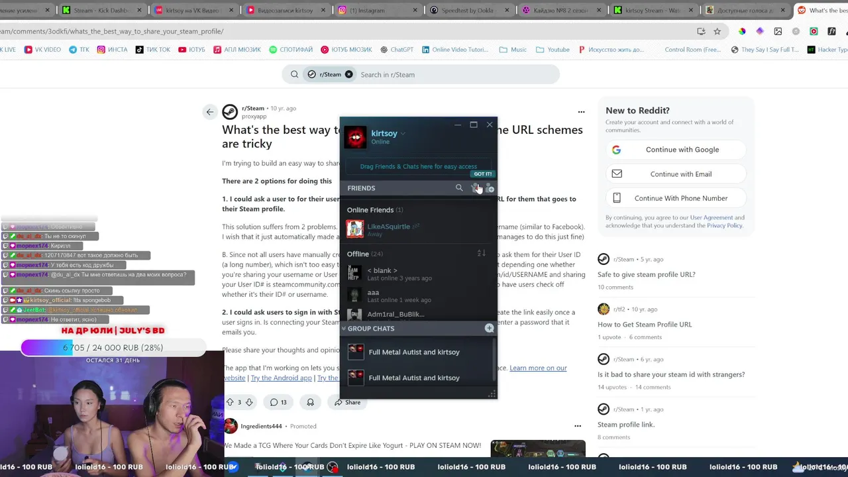
Task: Click the kirtsoy profile avatar in the Steam window
Action: point(356,137)
